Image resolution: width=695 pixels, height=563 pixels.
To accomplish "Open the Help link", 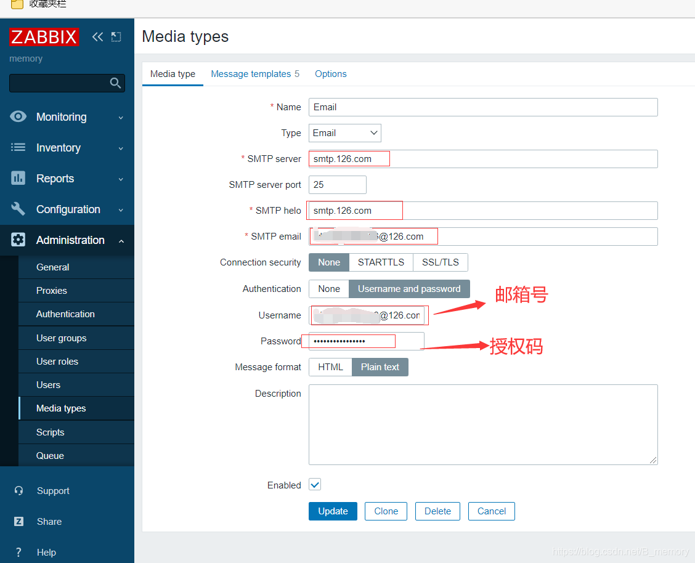I will pyautogui.click(x=47, y=553).
